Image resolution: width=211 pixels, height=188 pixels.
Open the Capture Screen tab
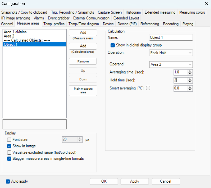point(110,12)
